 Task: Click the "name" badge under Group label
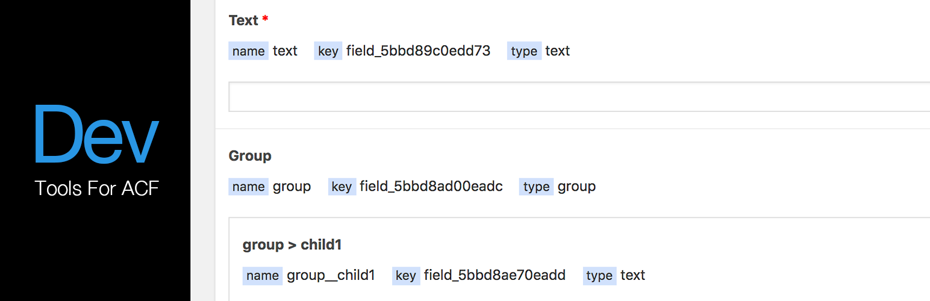click(x=248, y=187)
